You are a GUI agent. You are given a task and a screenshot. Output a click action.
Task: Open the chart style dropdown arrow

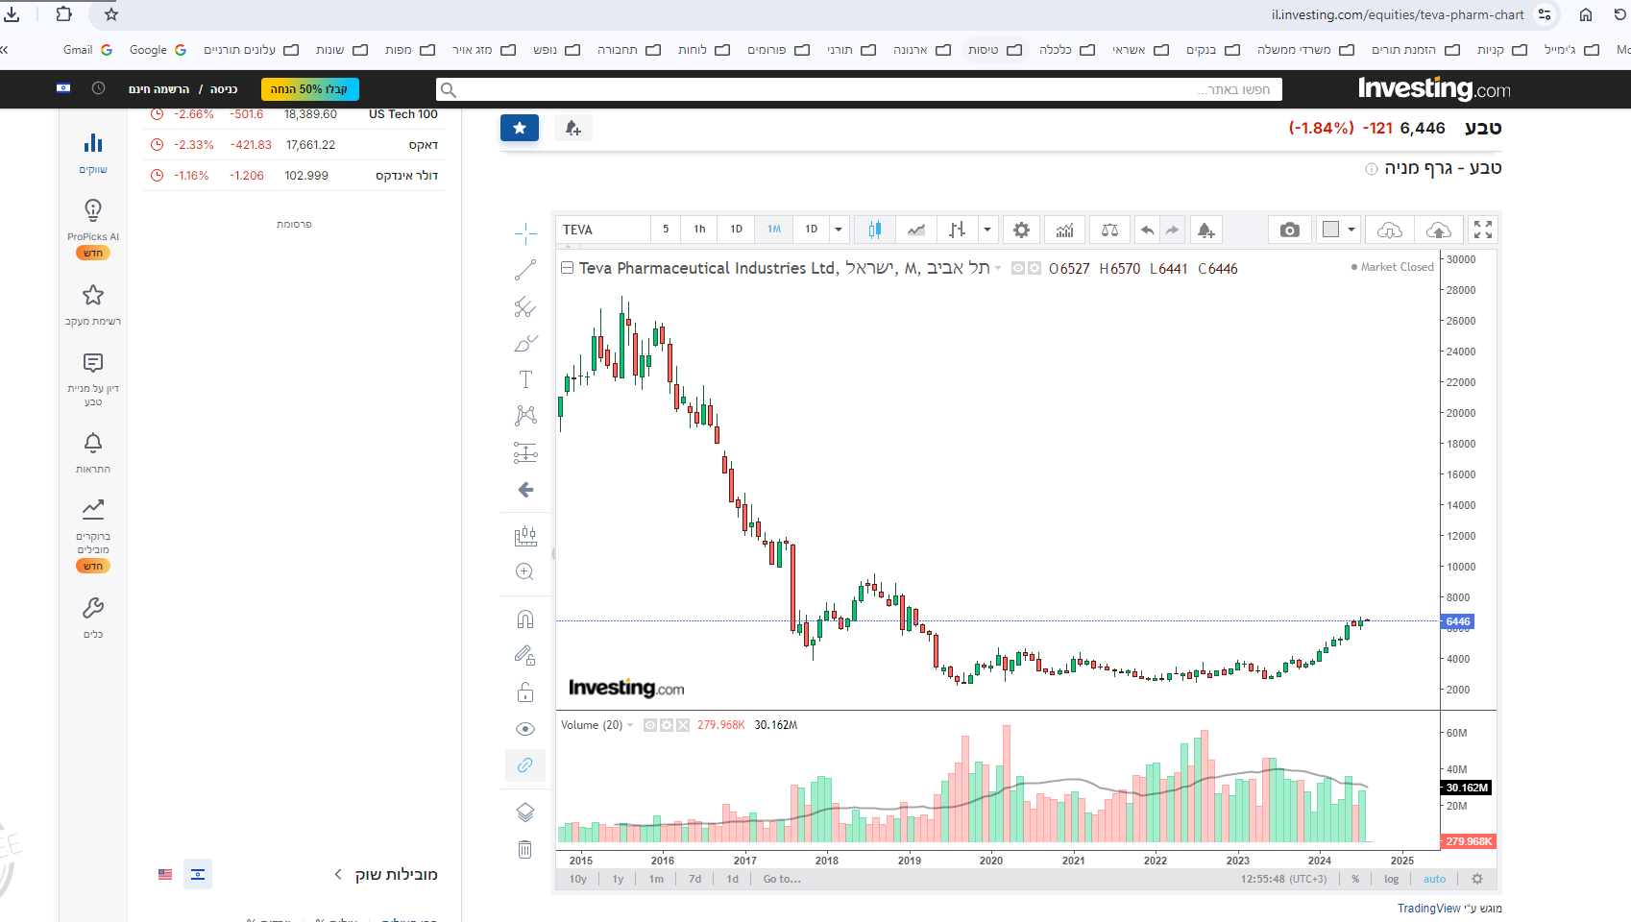986,230
